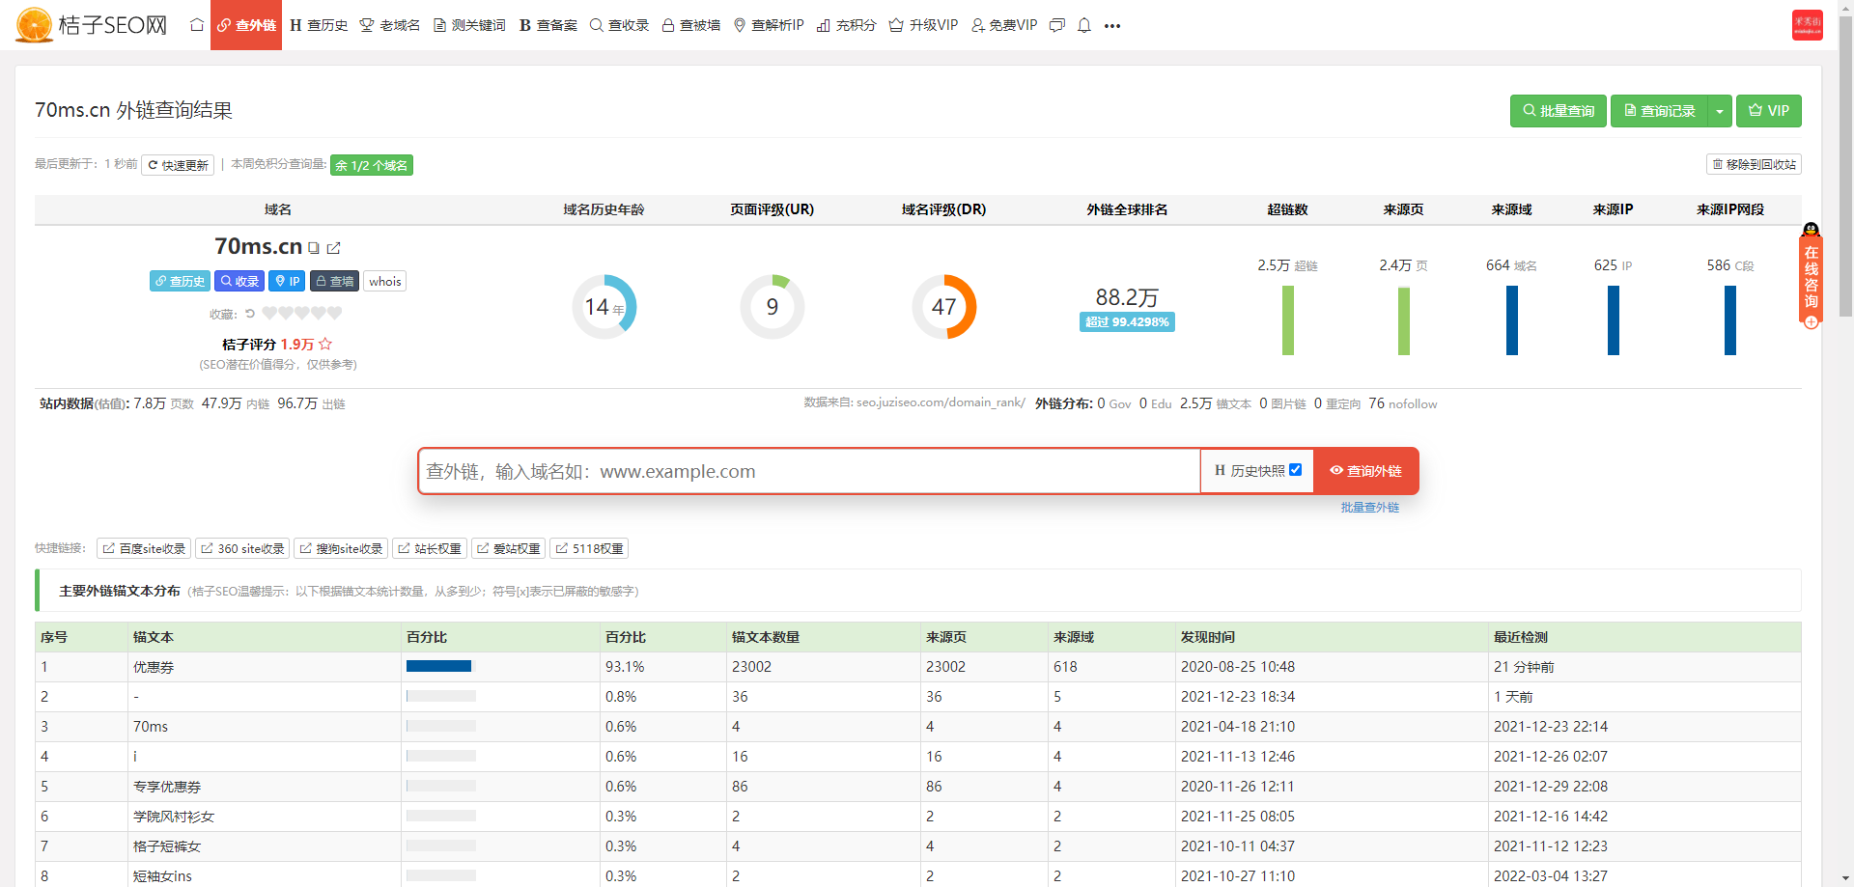Open the 查解析IP nav menu item
This screenshot has height=887, width=1854.
pos(769,25)
